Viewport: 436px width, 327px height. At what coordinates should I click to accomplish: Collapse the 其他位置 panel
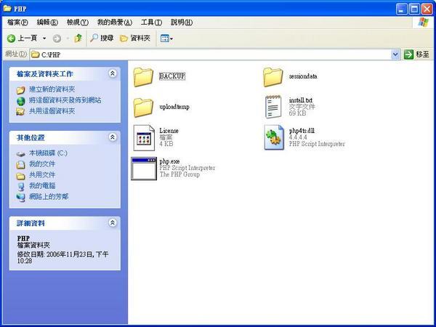113,137
